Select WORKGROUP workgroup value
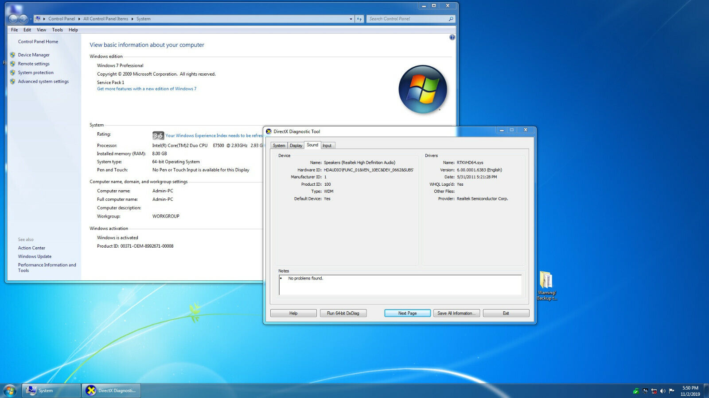The image size is (709, 398). pyautogui.click(x=166, y=216)
